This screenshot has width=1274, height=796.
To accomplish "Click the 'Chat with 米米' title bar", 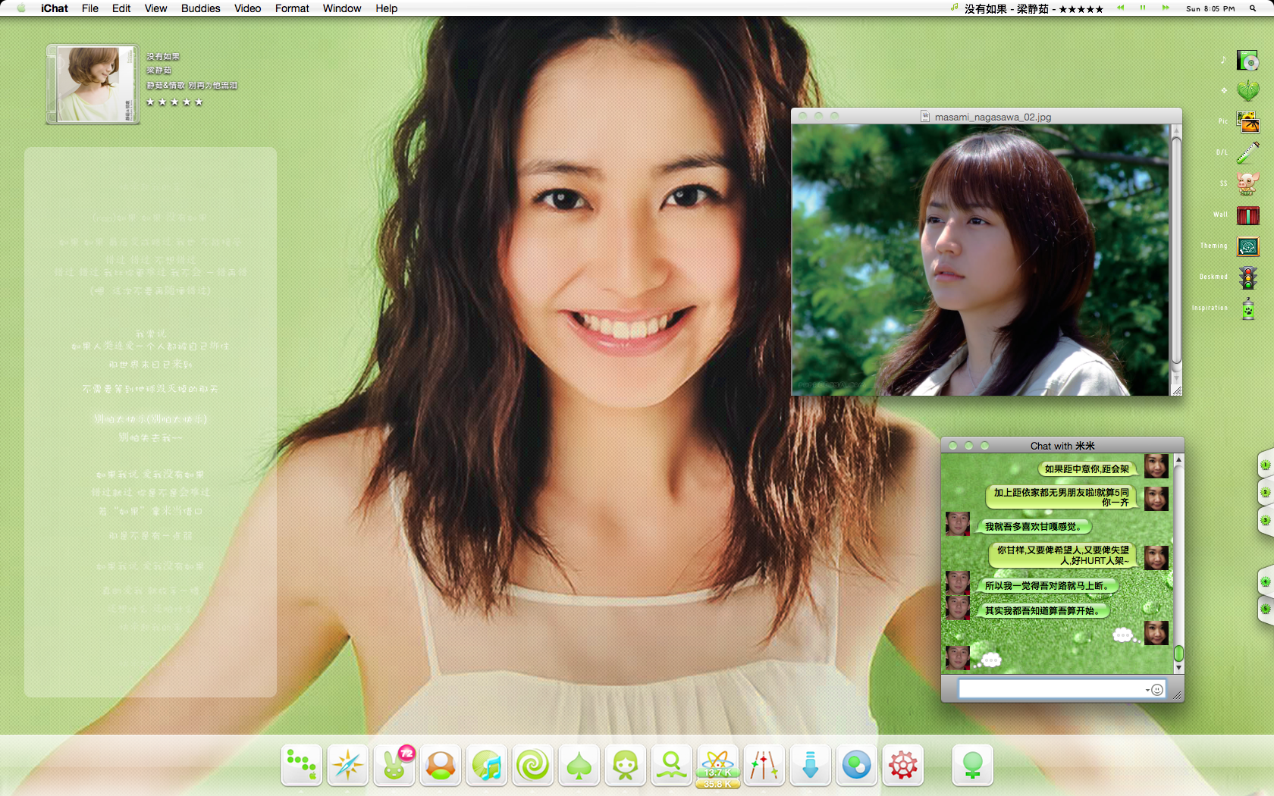I will click(x=1062, y=446).
